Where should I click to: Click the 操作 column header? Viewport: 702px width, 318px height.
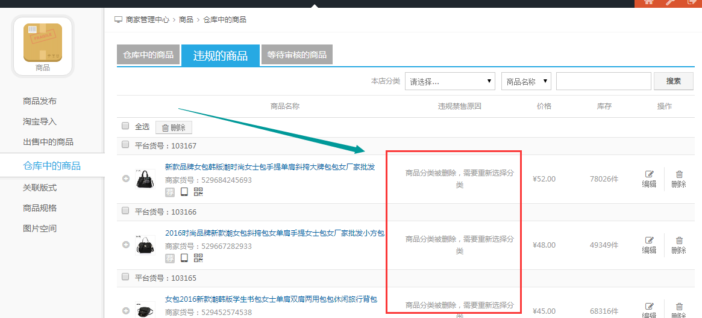click(x=665, y=106)
